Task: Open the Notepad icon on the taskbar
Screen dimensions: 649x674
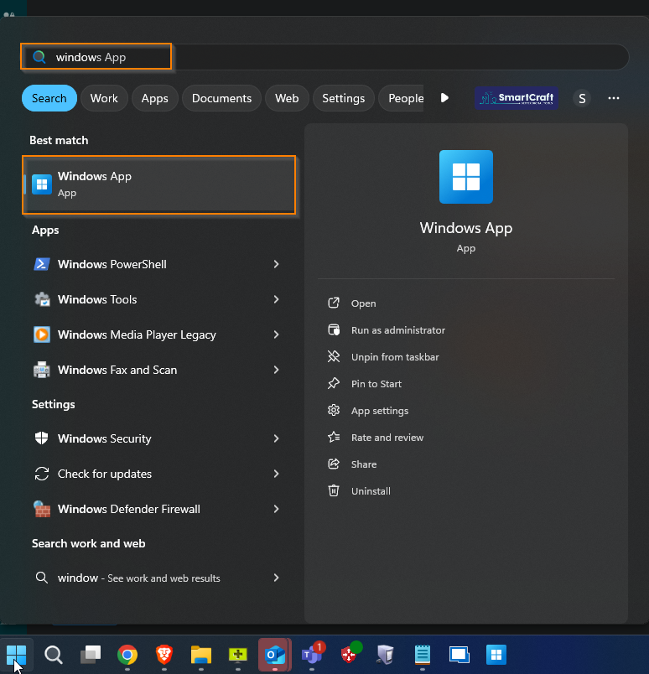Action: point(423,655)
